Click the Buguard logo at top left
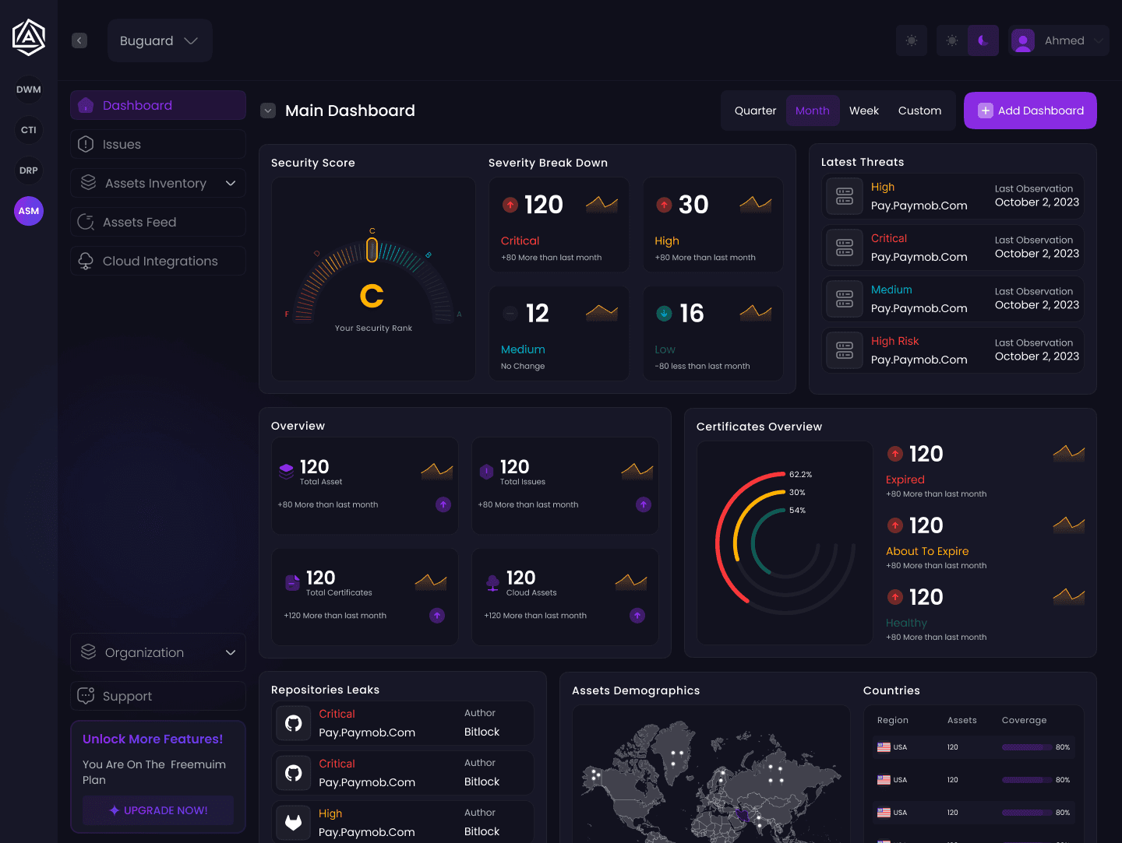1122x843 pixels. coord(28,37)
